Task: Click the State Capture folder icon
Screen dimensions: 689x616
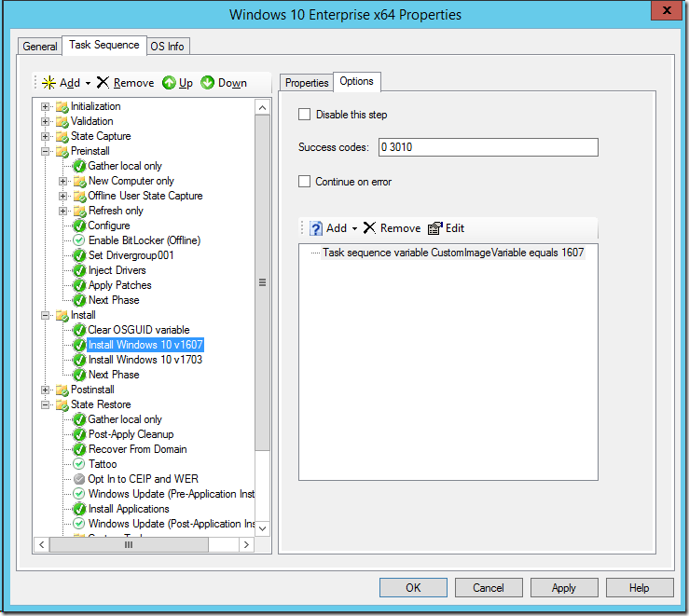Action: [62, 137]
